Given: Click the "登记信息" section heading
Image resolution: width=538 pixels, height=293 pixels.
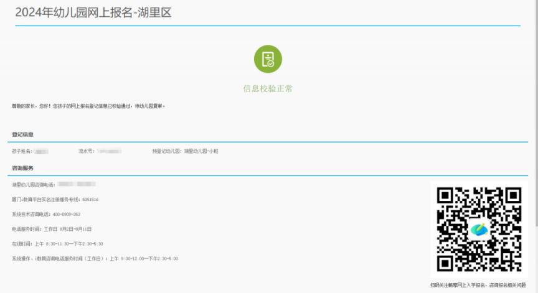Looking at the screenshot, I should (x=22, y=134).
